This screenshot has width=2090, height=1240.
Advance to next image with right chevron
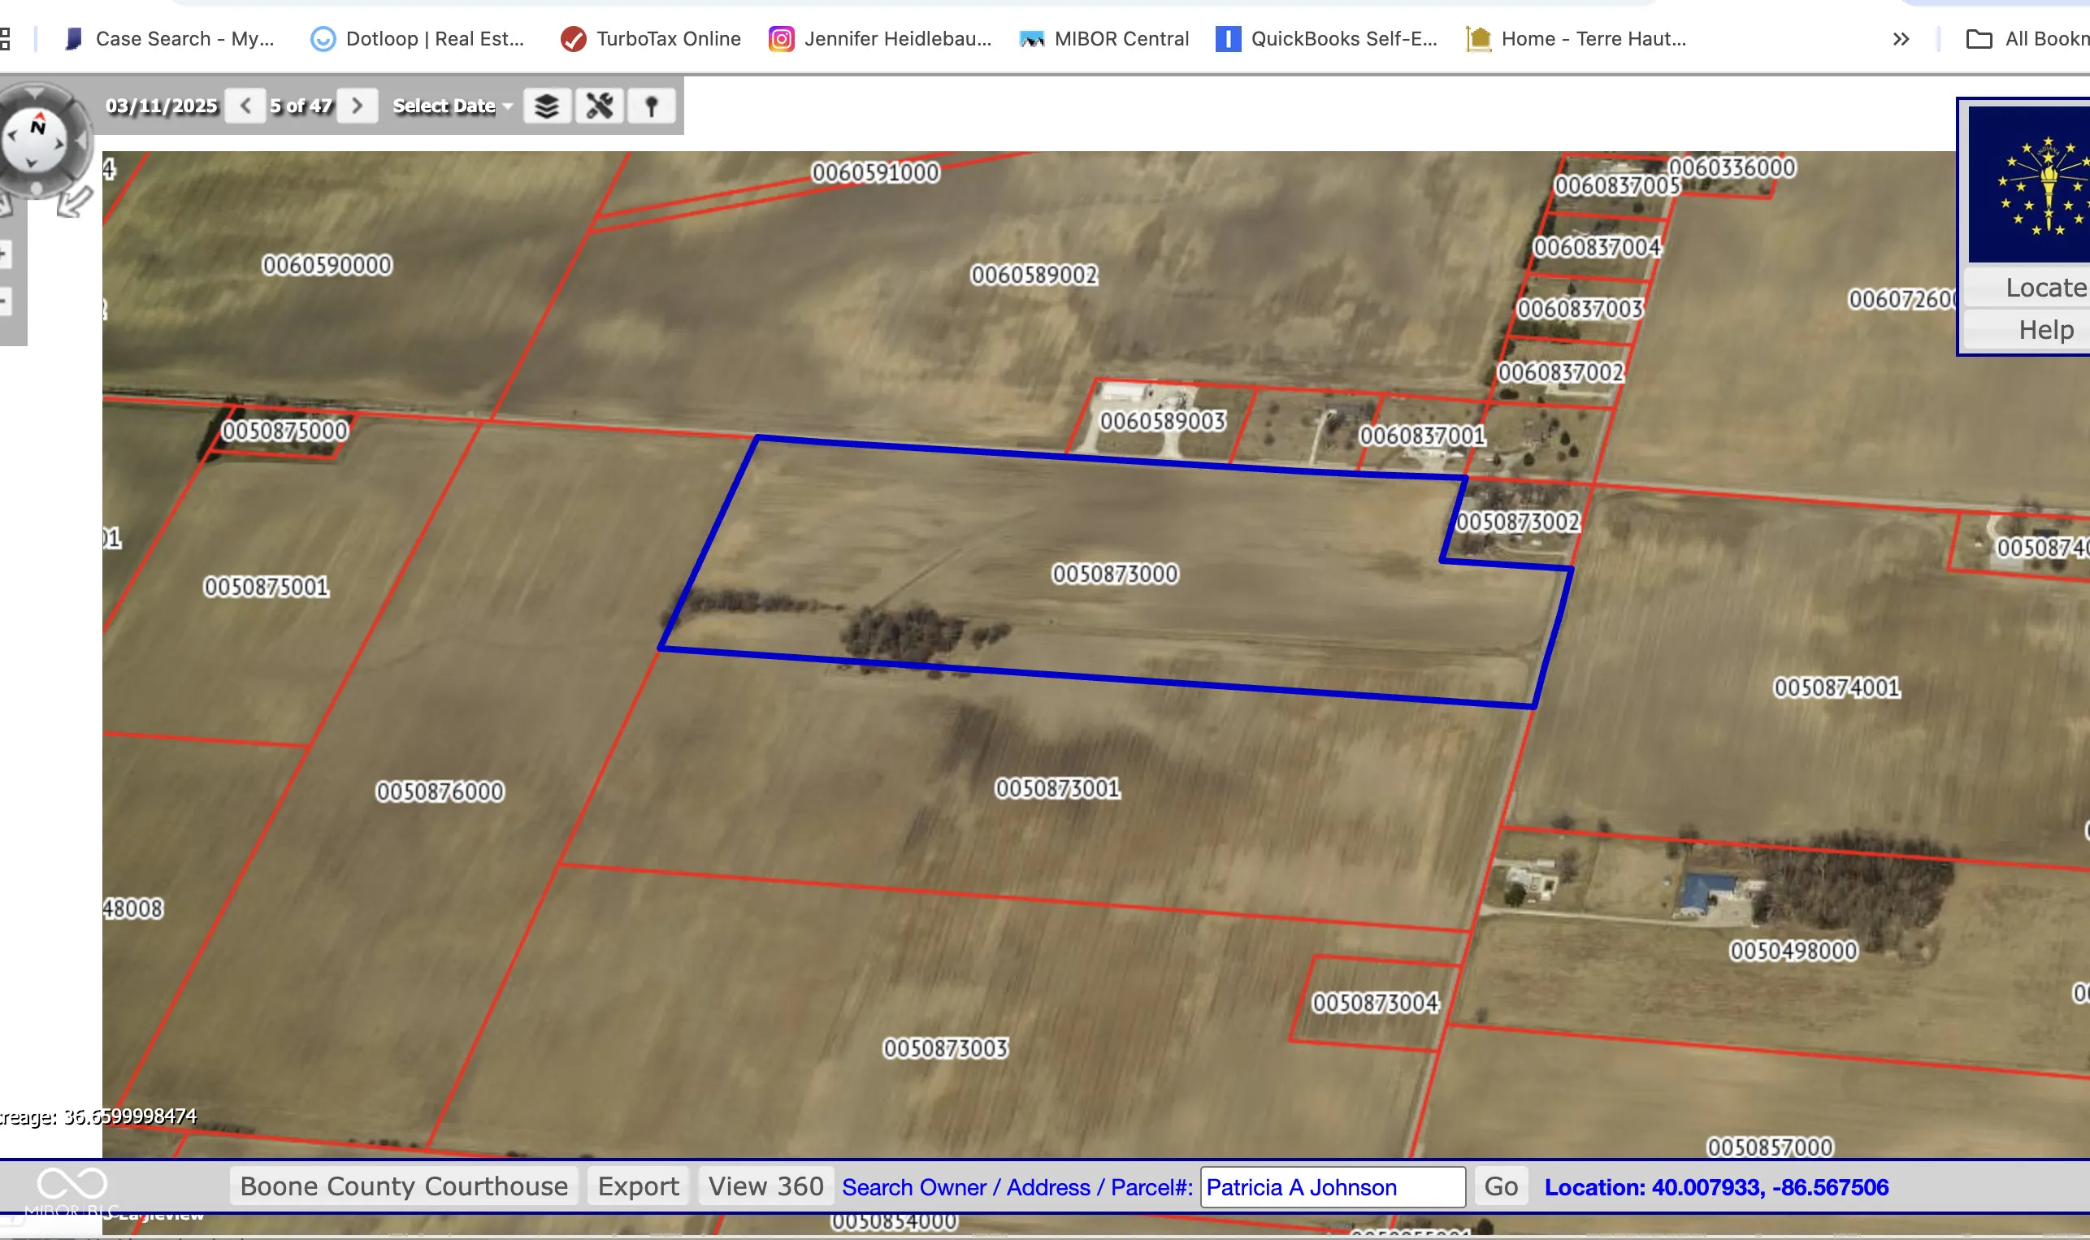click(357, 106)
